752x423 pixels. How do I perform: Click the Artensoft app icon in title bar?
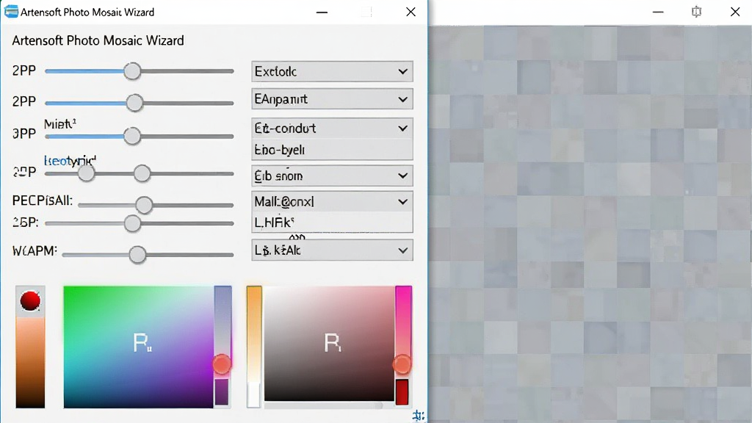click(x=11, y=12)
